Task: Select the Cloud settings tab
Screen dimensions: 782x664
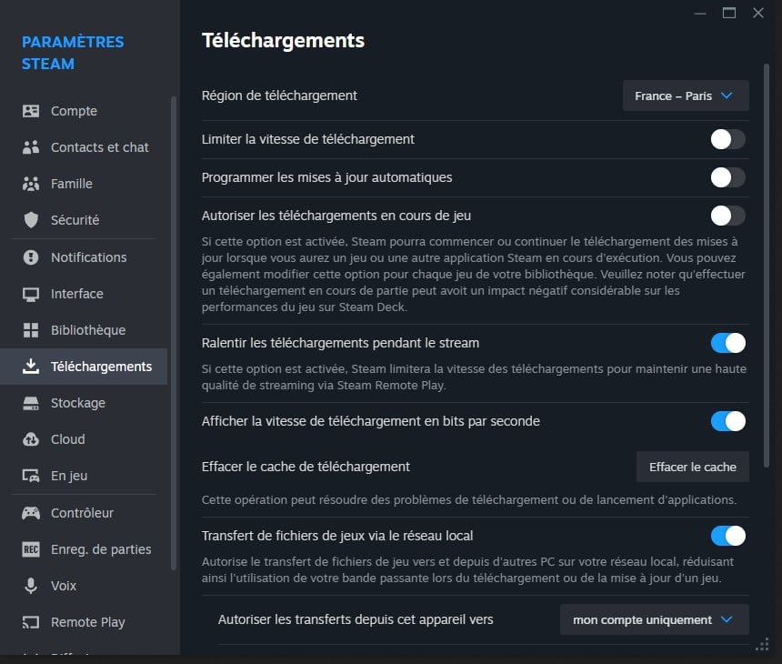Action: point(68,439)
